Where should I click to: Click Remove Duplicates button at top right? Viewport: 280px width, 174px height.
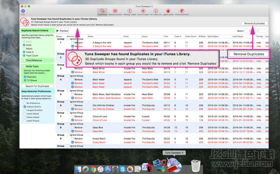[254, 23]
